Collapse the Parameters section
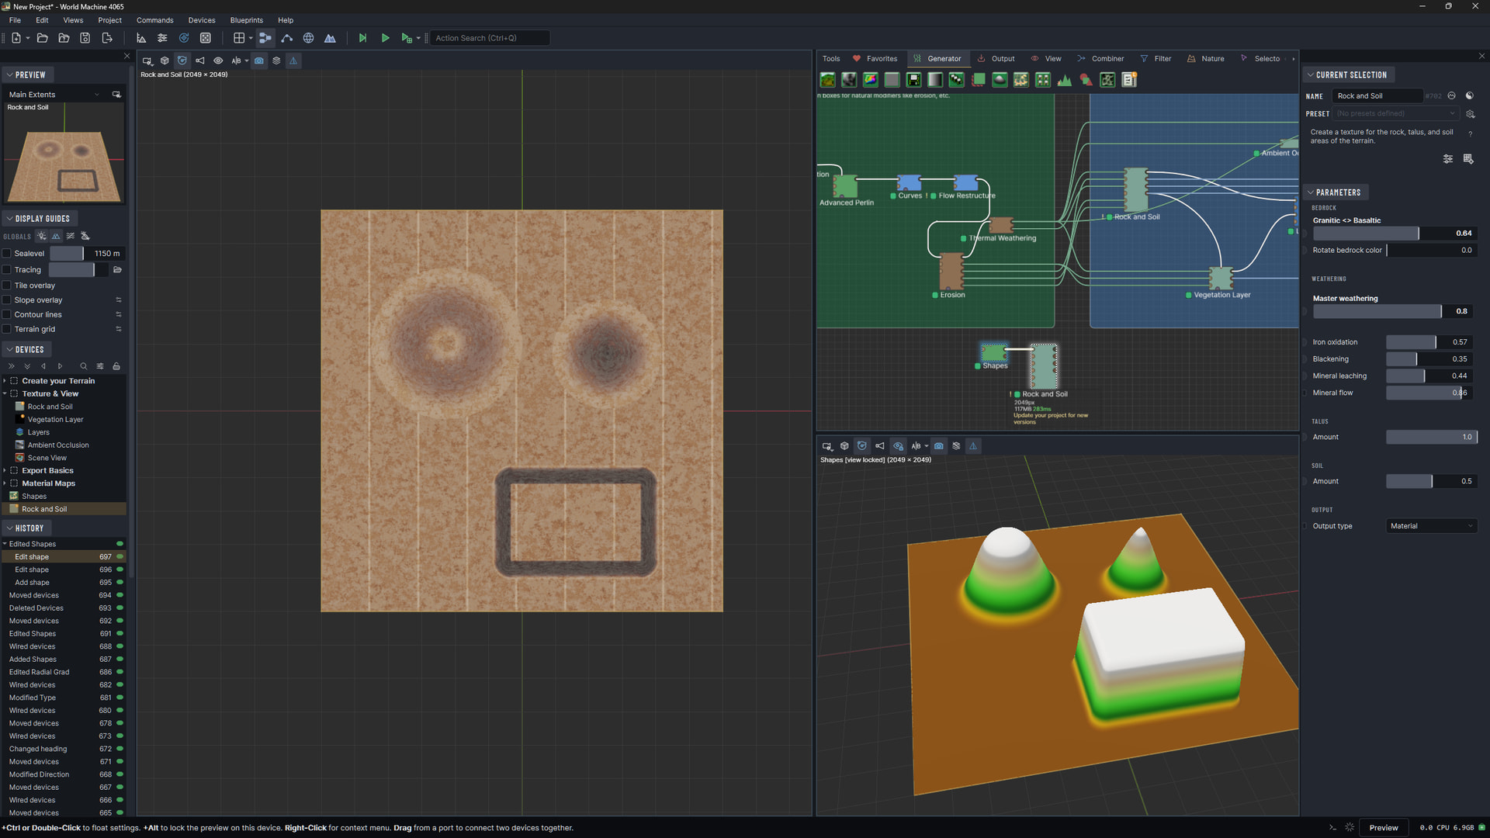 click(1335, 192)
